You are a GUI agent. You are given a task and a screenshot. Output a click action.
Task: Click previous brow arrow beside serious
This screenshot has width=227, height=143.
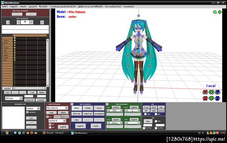coord(108,123)
